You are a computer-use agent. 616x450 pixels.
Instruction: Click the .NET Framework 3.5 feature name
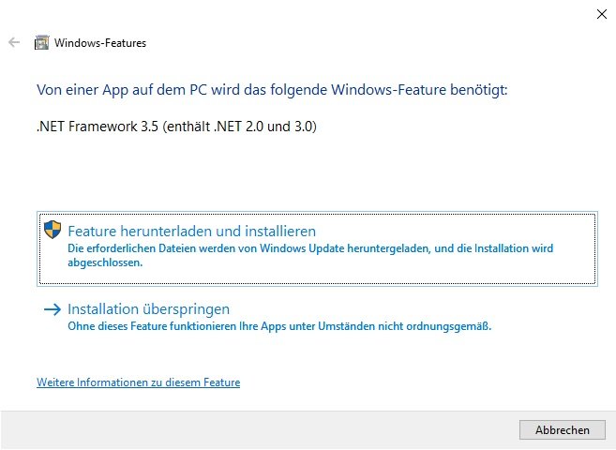coord(176,127)
